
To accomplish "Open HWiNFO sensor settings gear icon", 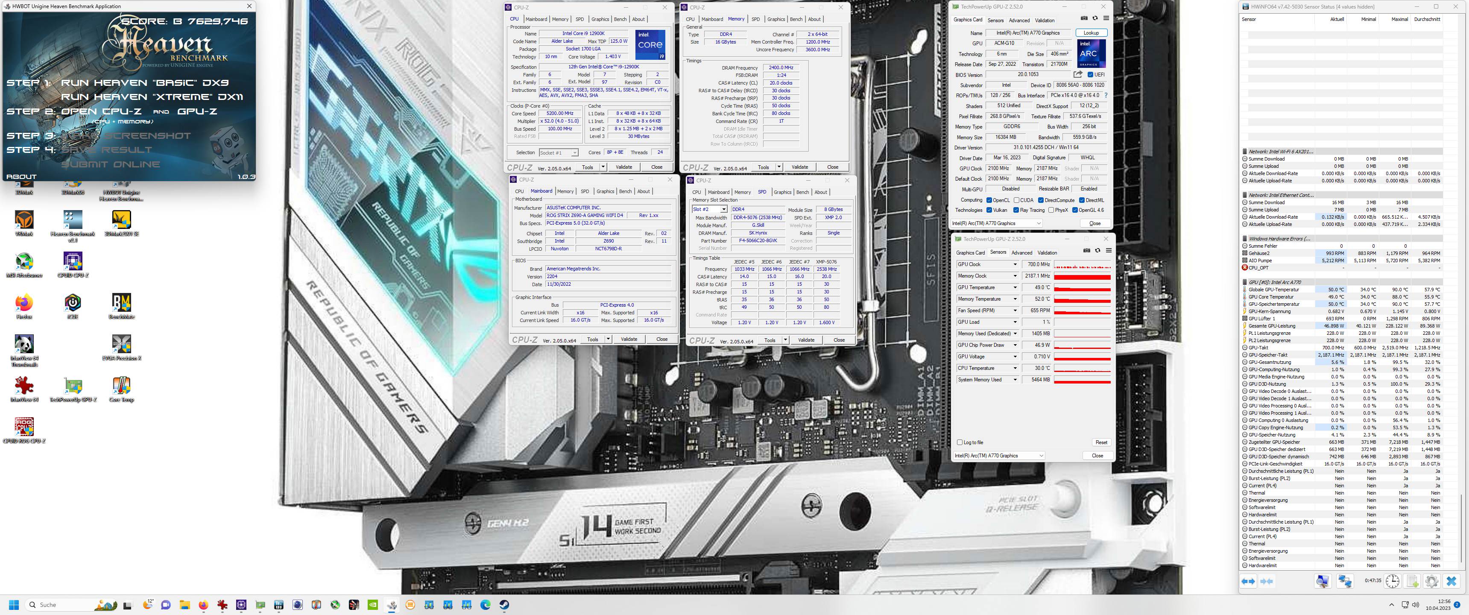I will coord(1431,581).
